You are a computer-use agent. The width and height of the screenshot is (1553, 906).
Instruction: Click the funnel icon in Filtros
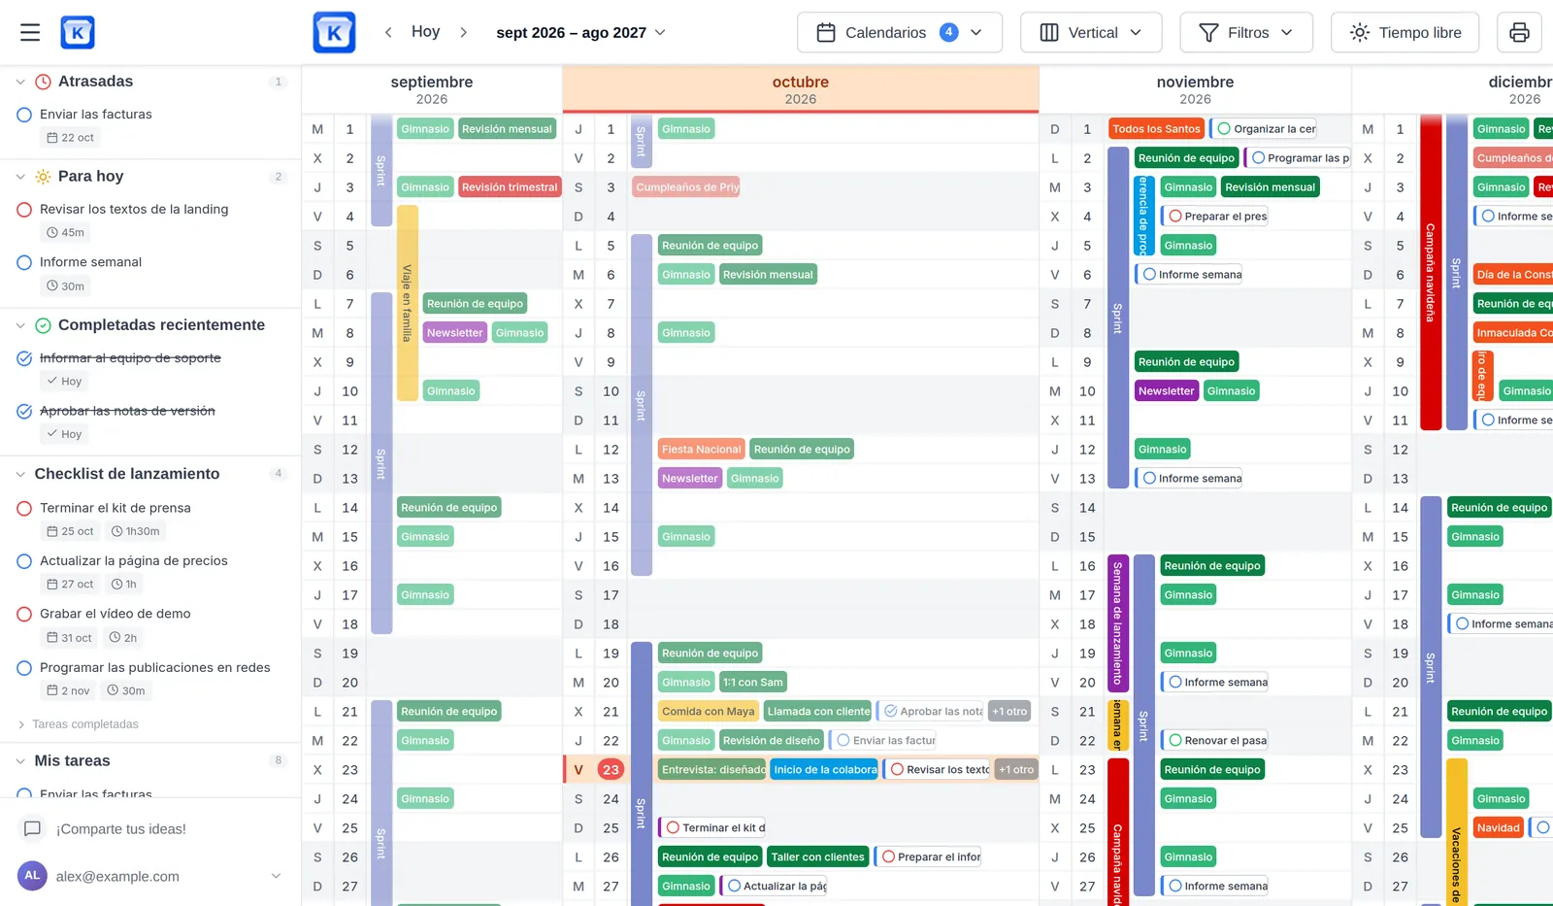tap(1208, 33)
